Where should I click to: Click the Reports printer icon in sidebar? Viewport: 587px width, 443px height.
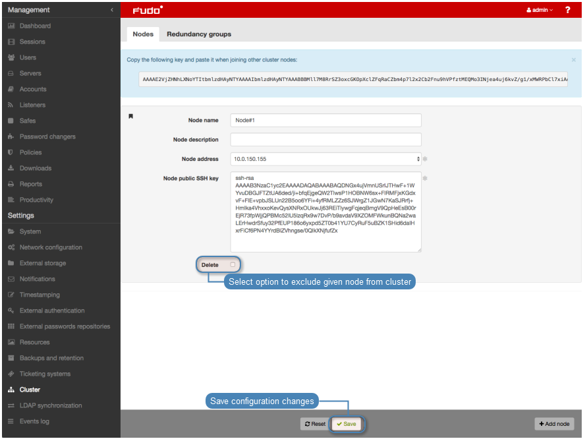pos(11,184)
